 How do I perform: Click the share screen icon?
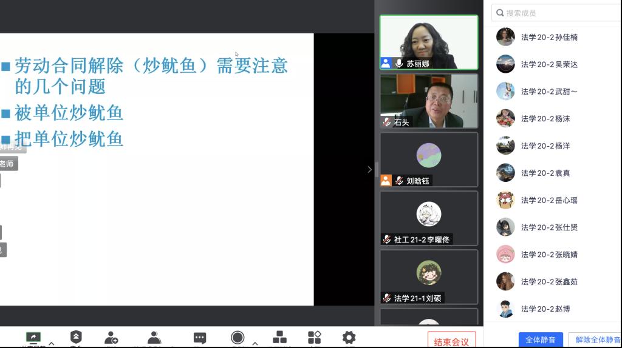tap(33, 337)
